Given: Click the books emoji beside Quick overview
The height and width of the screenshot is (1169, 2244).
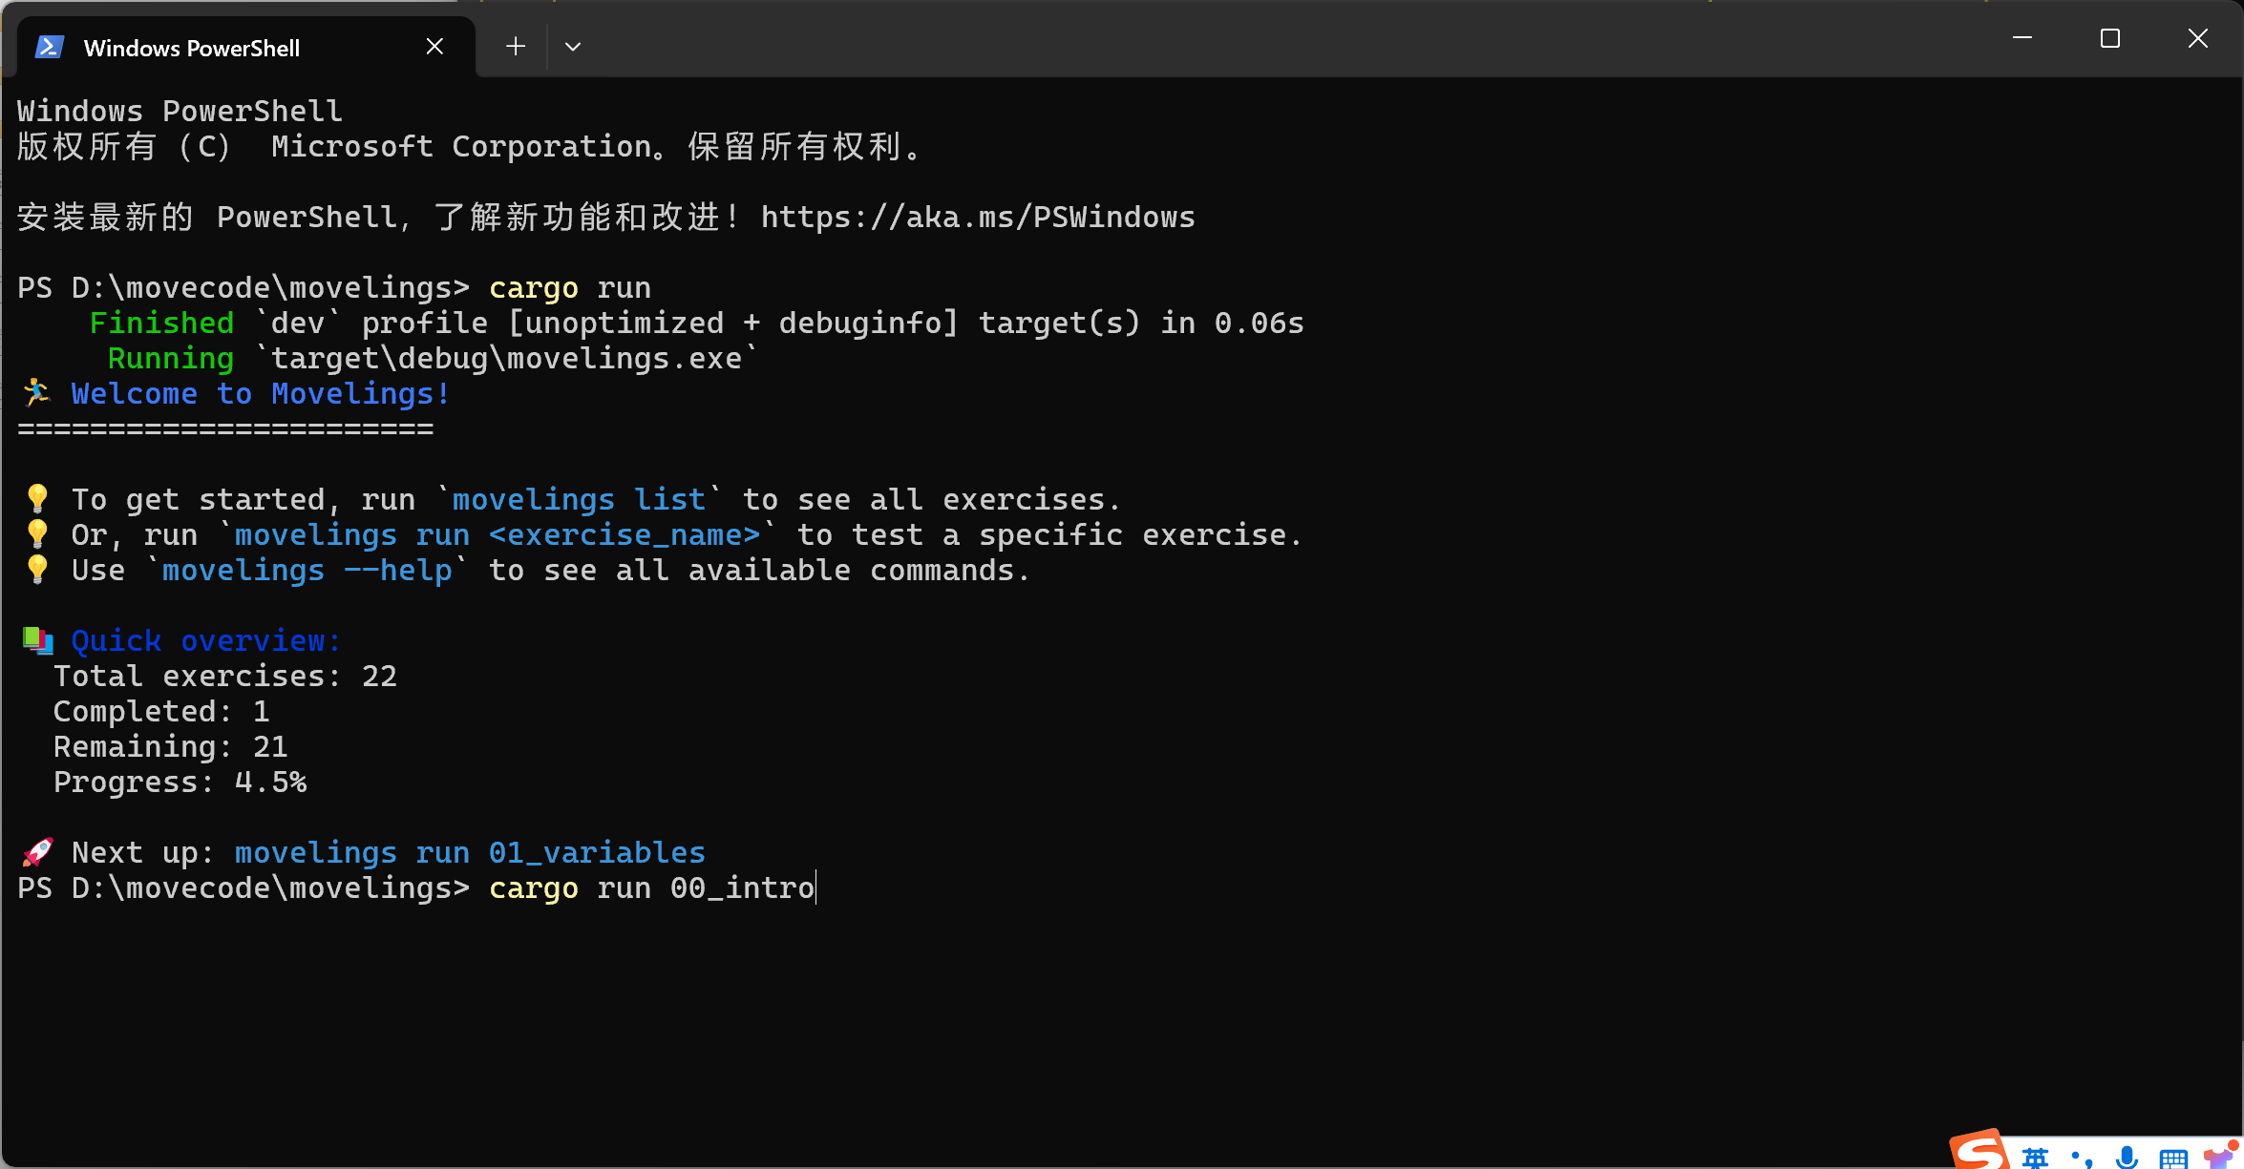Looking at the screenshot, I should click(38, 639).
